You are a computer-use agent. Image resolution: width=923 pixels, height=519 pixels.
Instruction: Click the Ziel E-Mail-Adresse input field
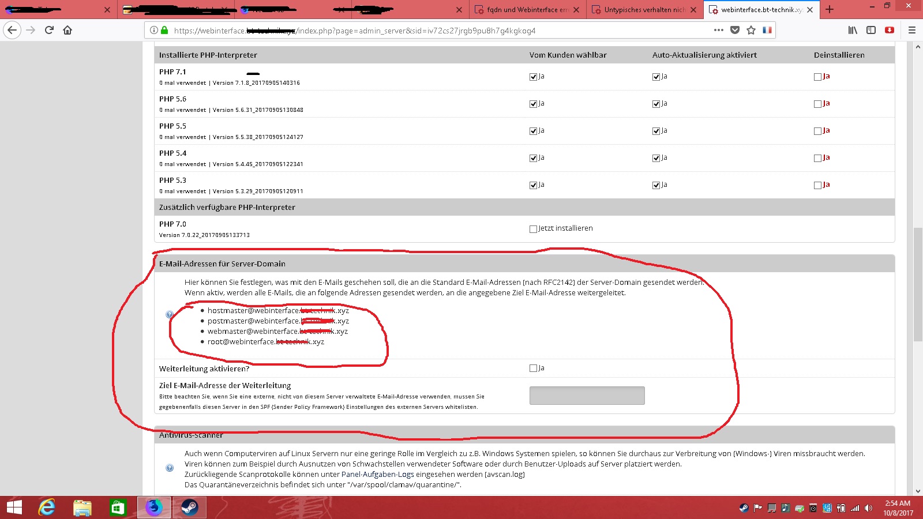(x=587, y=396)
